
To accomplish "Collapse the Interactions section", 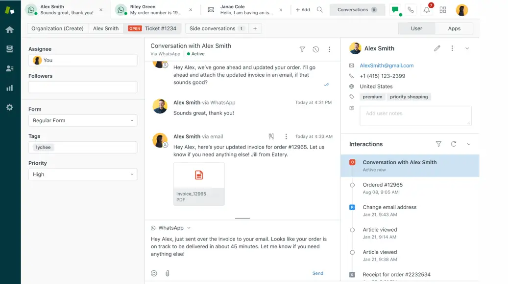I will pyautogui.click(x=468, y=144).
